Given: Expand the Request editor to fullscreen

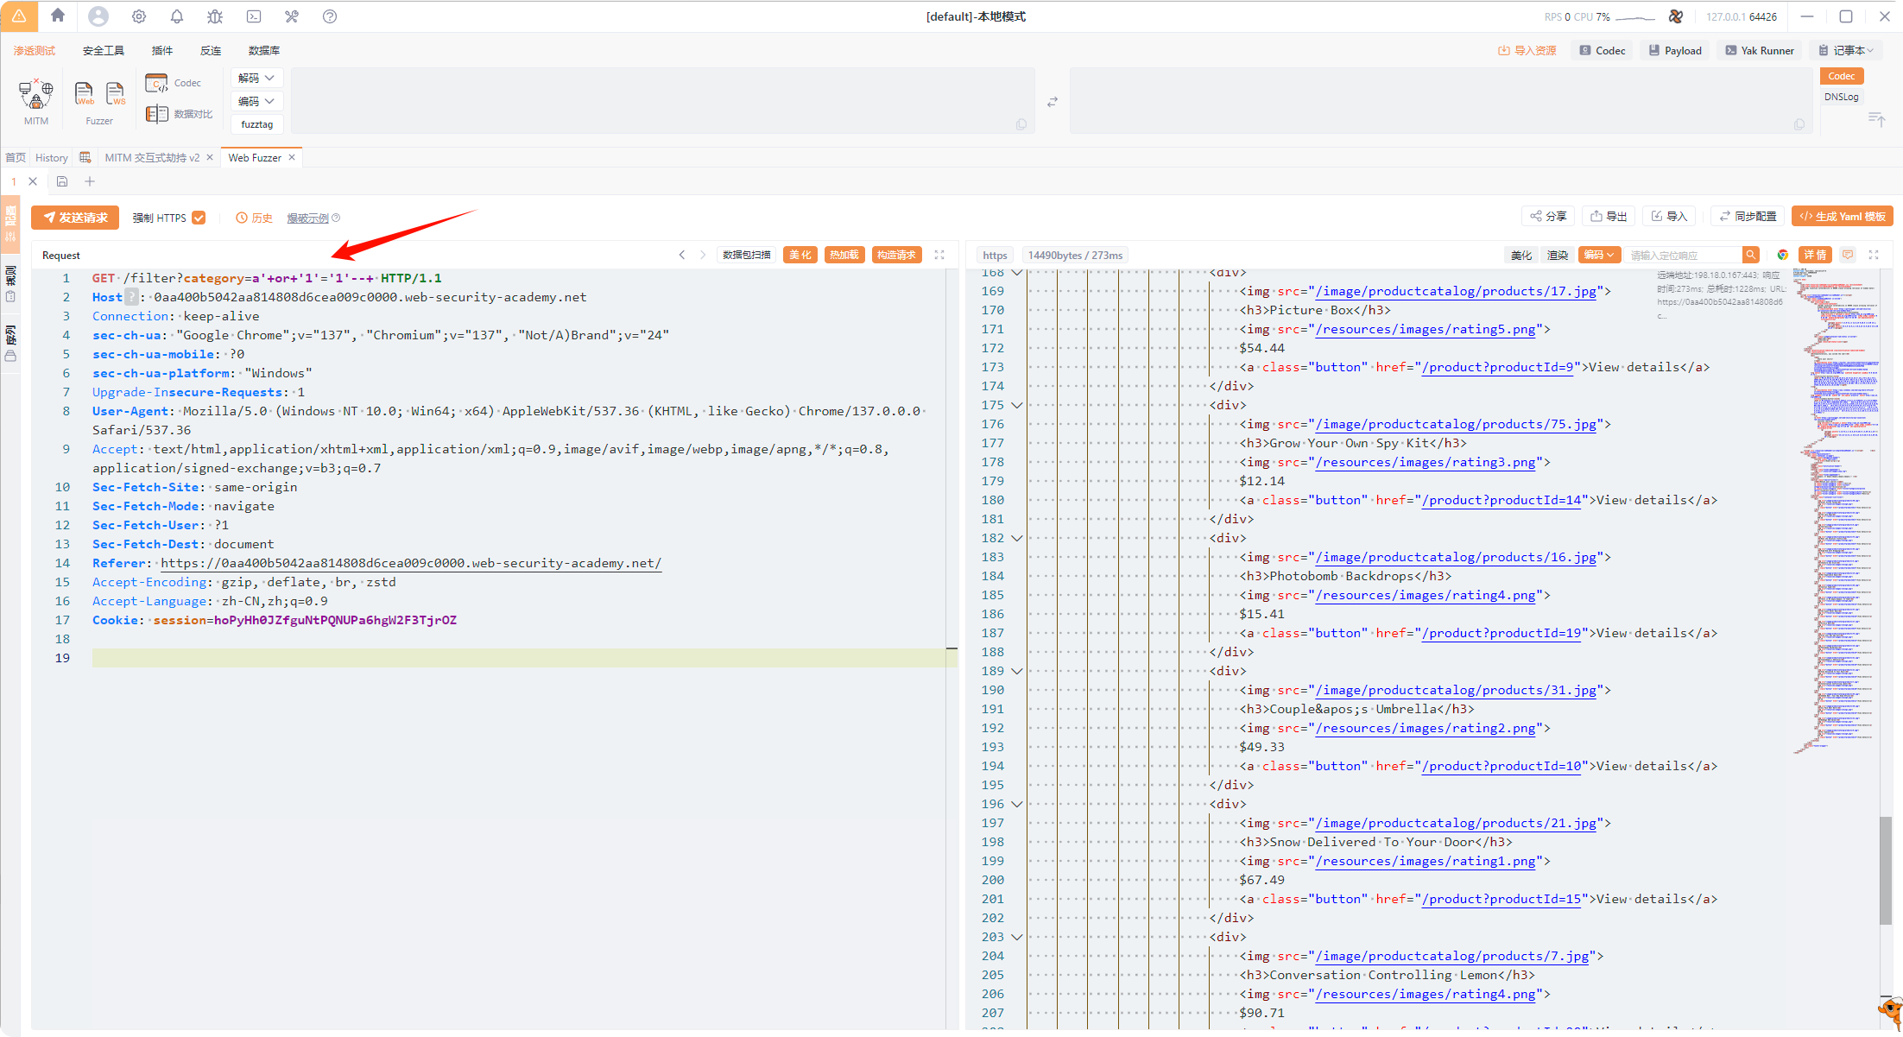Looking at the screenshot, I should (939, 255).
